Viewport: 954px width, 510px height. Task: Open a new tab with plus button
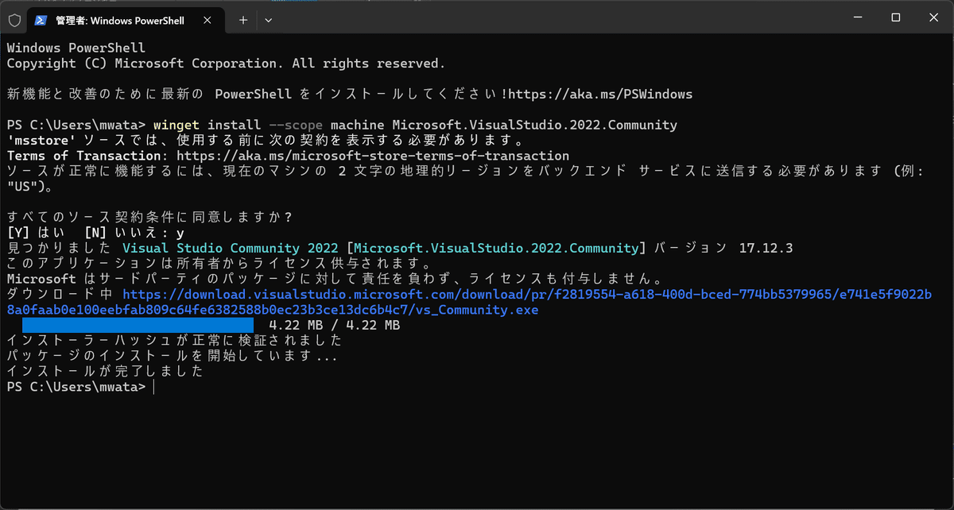[x=243, y=19]
